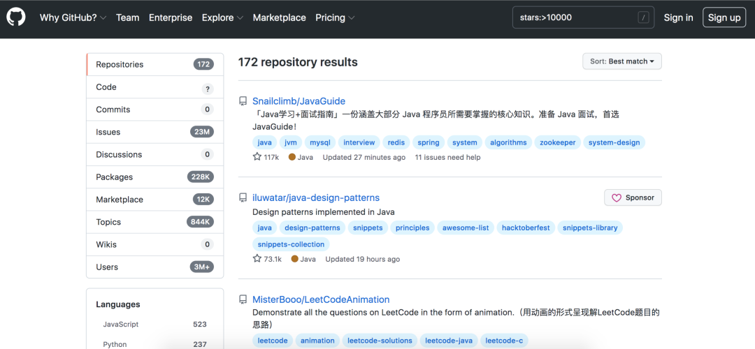Expand the Explore dropdown menu
The height and width of the screenshot is (349, 755).
click(x=222, y=17)
